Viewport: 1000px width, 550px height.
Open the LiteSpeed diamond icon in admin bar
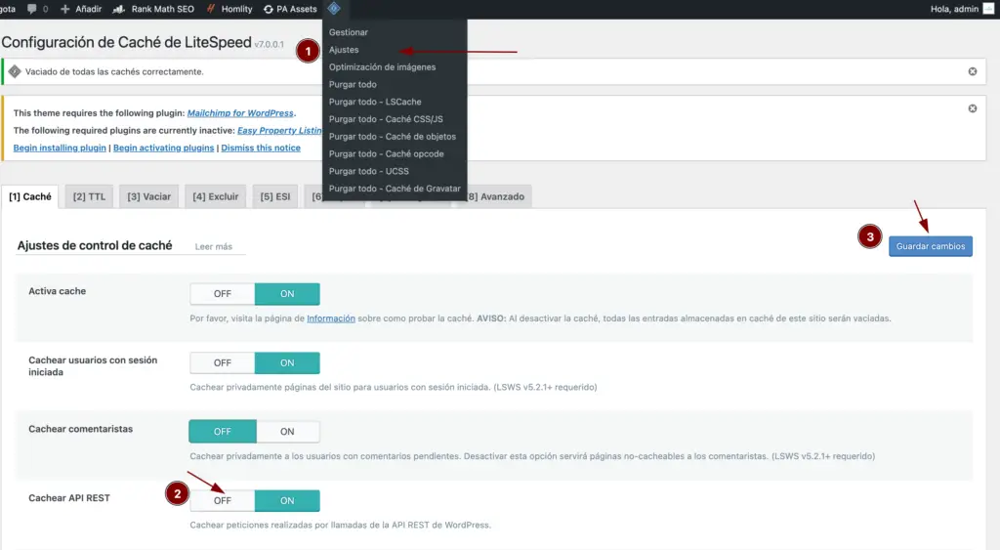click(x=334, y=8)
